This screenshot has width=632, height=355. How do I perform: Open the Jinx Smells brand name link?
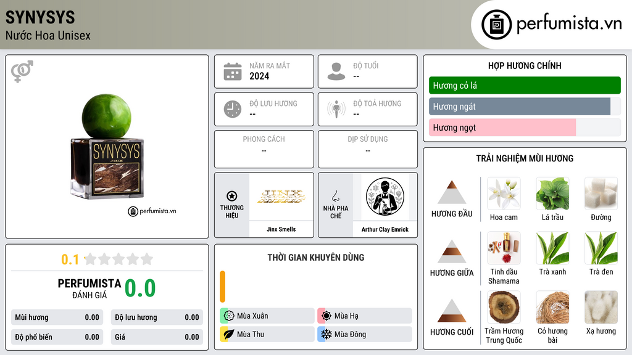281,229
